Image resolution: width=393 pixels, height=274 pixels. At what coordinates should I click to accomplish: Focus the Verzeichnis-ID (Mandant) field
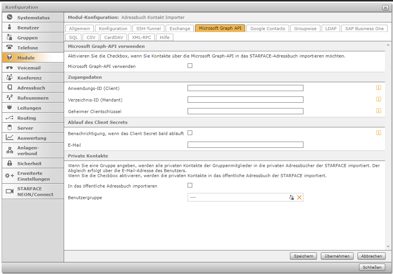tap(246, 100)
